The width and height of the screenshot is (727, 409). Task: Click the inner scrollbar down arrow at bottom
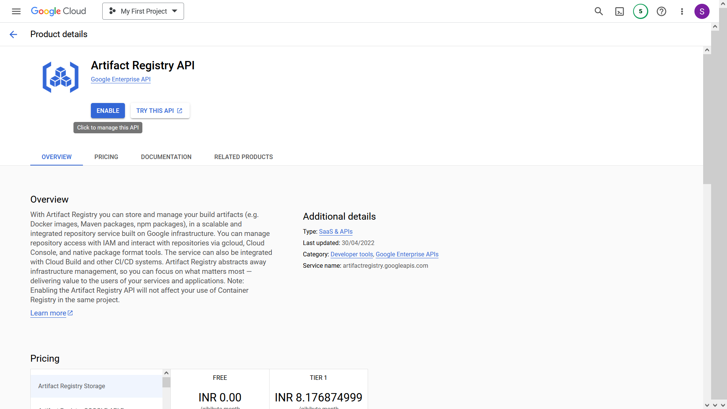pos(707,405)
